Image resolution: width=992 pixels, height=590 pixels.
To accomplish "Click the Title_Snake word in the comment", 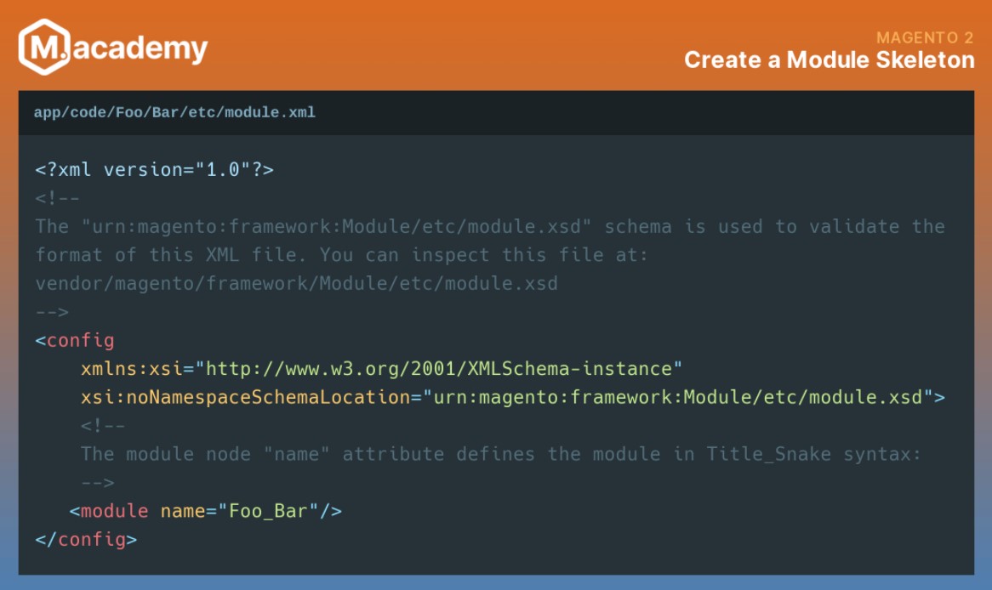I will click(x=768, y=454).
